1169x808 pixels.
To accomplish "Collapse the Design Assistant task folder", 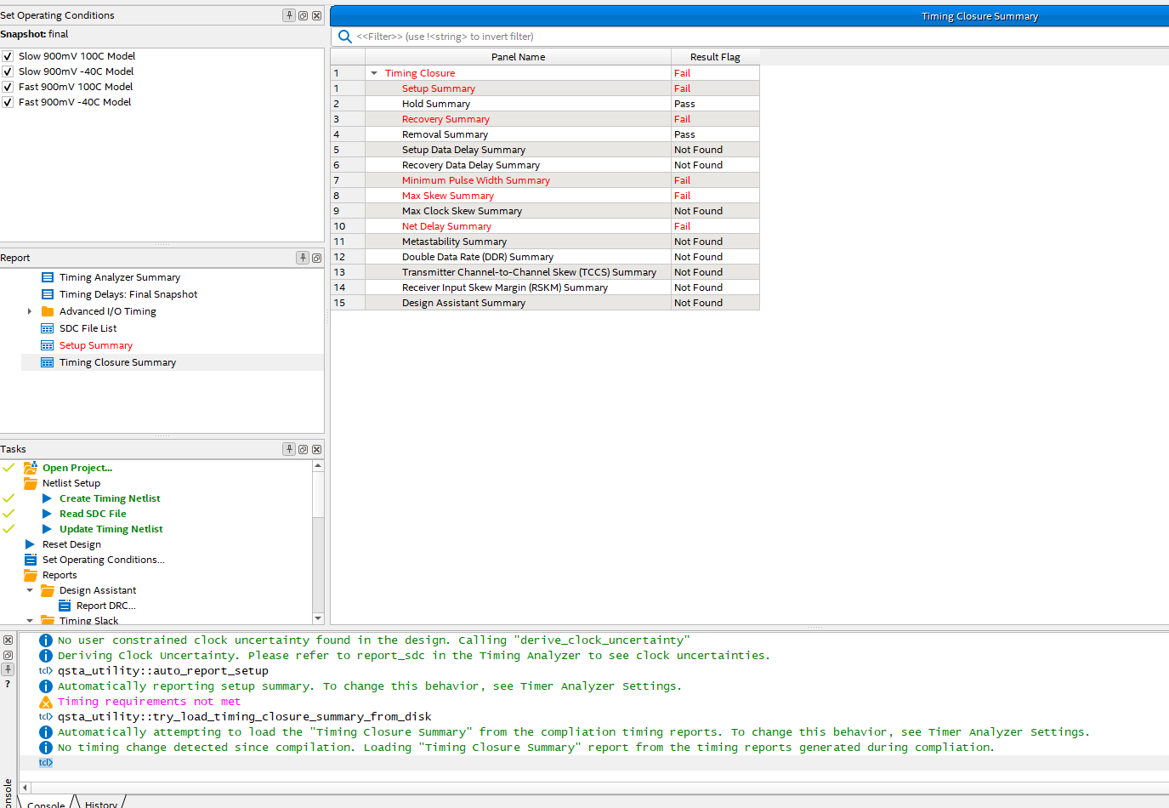I will tap(30, 590).
